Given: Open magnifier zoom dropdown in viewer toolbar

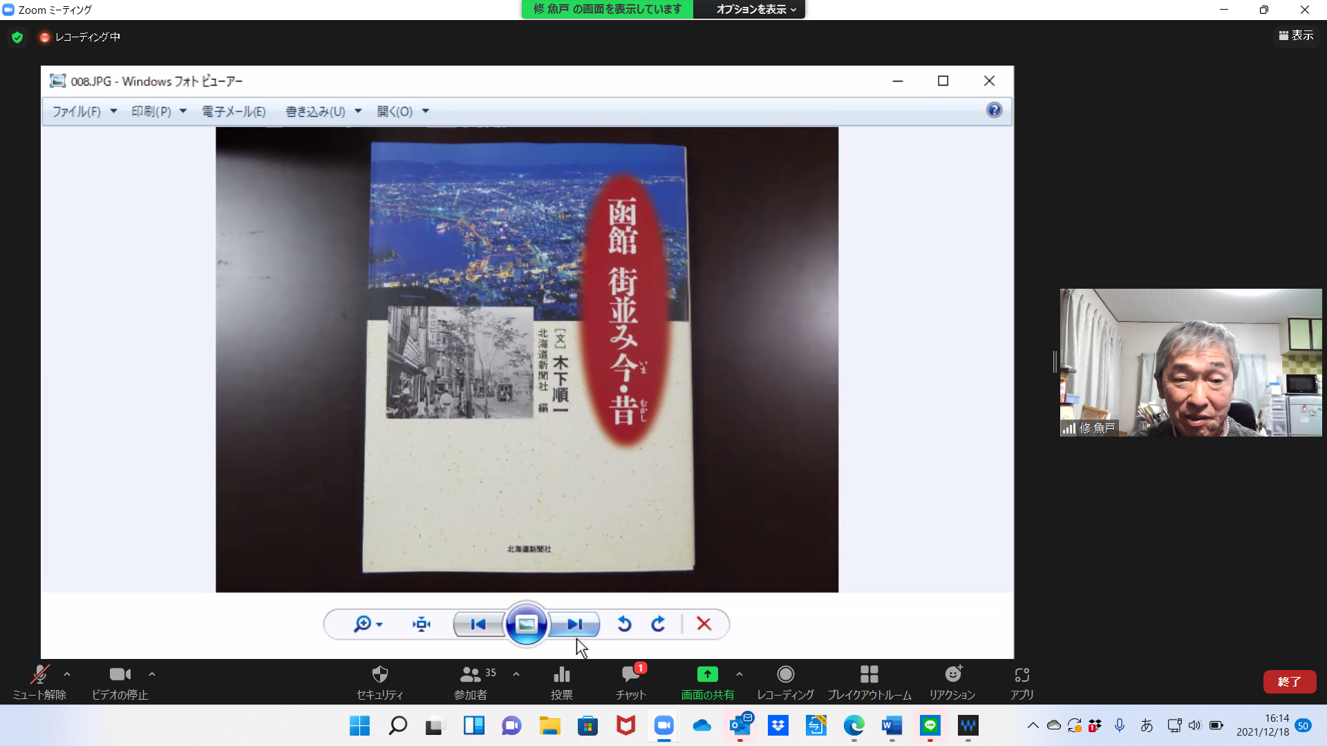Looking at the screenshot, I should point(368,624).
